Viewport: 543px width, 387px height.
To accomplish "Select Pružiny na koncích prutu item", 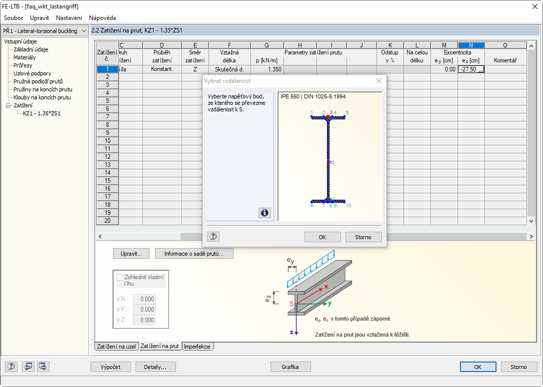I will coord(43,89).
